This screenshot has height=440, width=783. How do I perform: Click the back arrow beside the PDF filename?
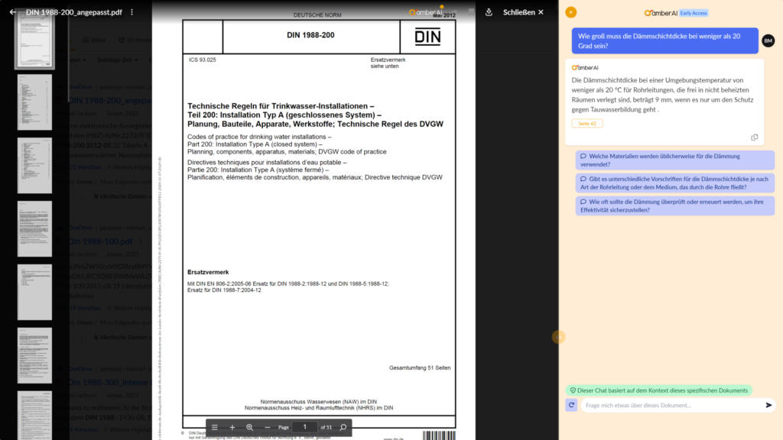pos(13,12)
